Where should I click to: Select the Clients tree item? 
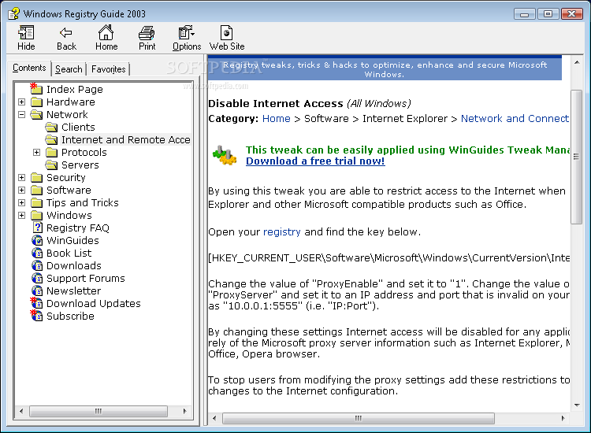(78, 128)
